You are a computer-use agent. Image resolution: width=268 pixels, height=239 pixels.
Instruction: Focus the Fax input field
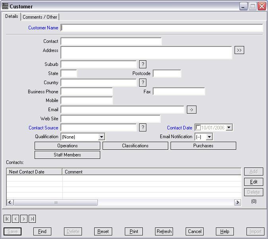[x=179, y=91]
